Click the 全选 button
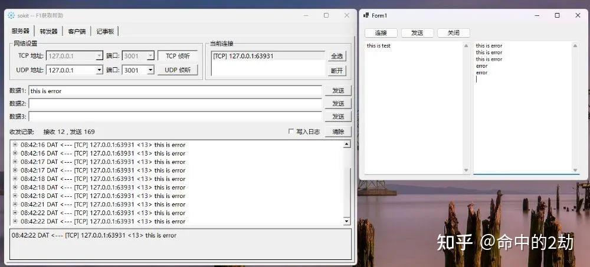Screen dimensions: 590x267 click(337, 56)
